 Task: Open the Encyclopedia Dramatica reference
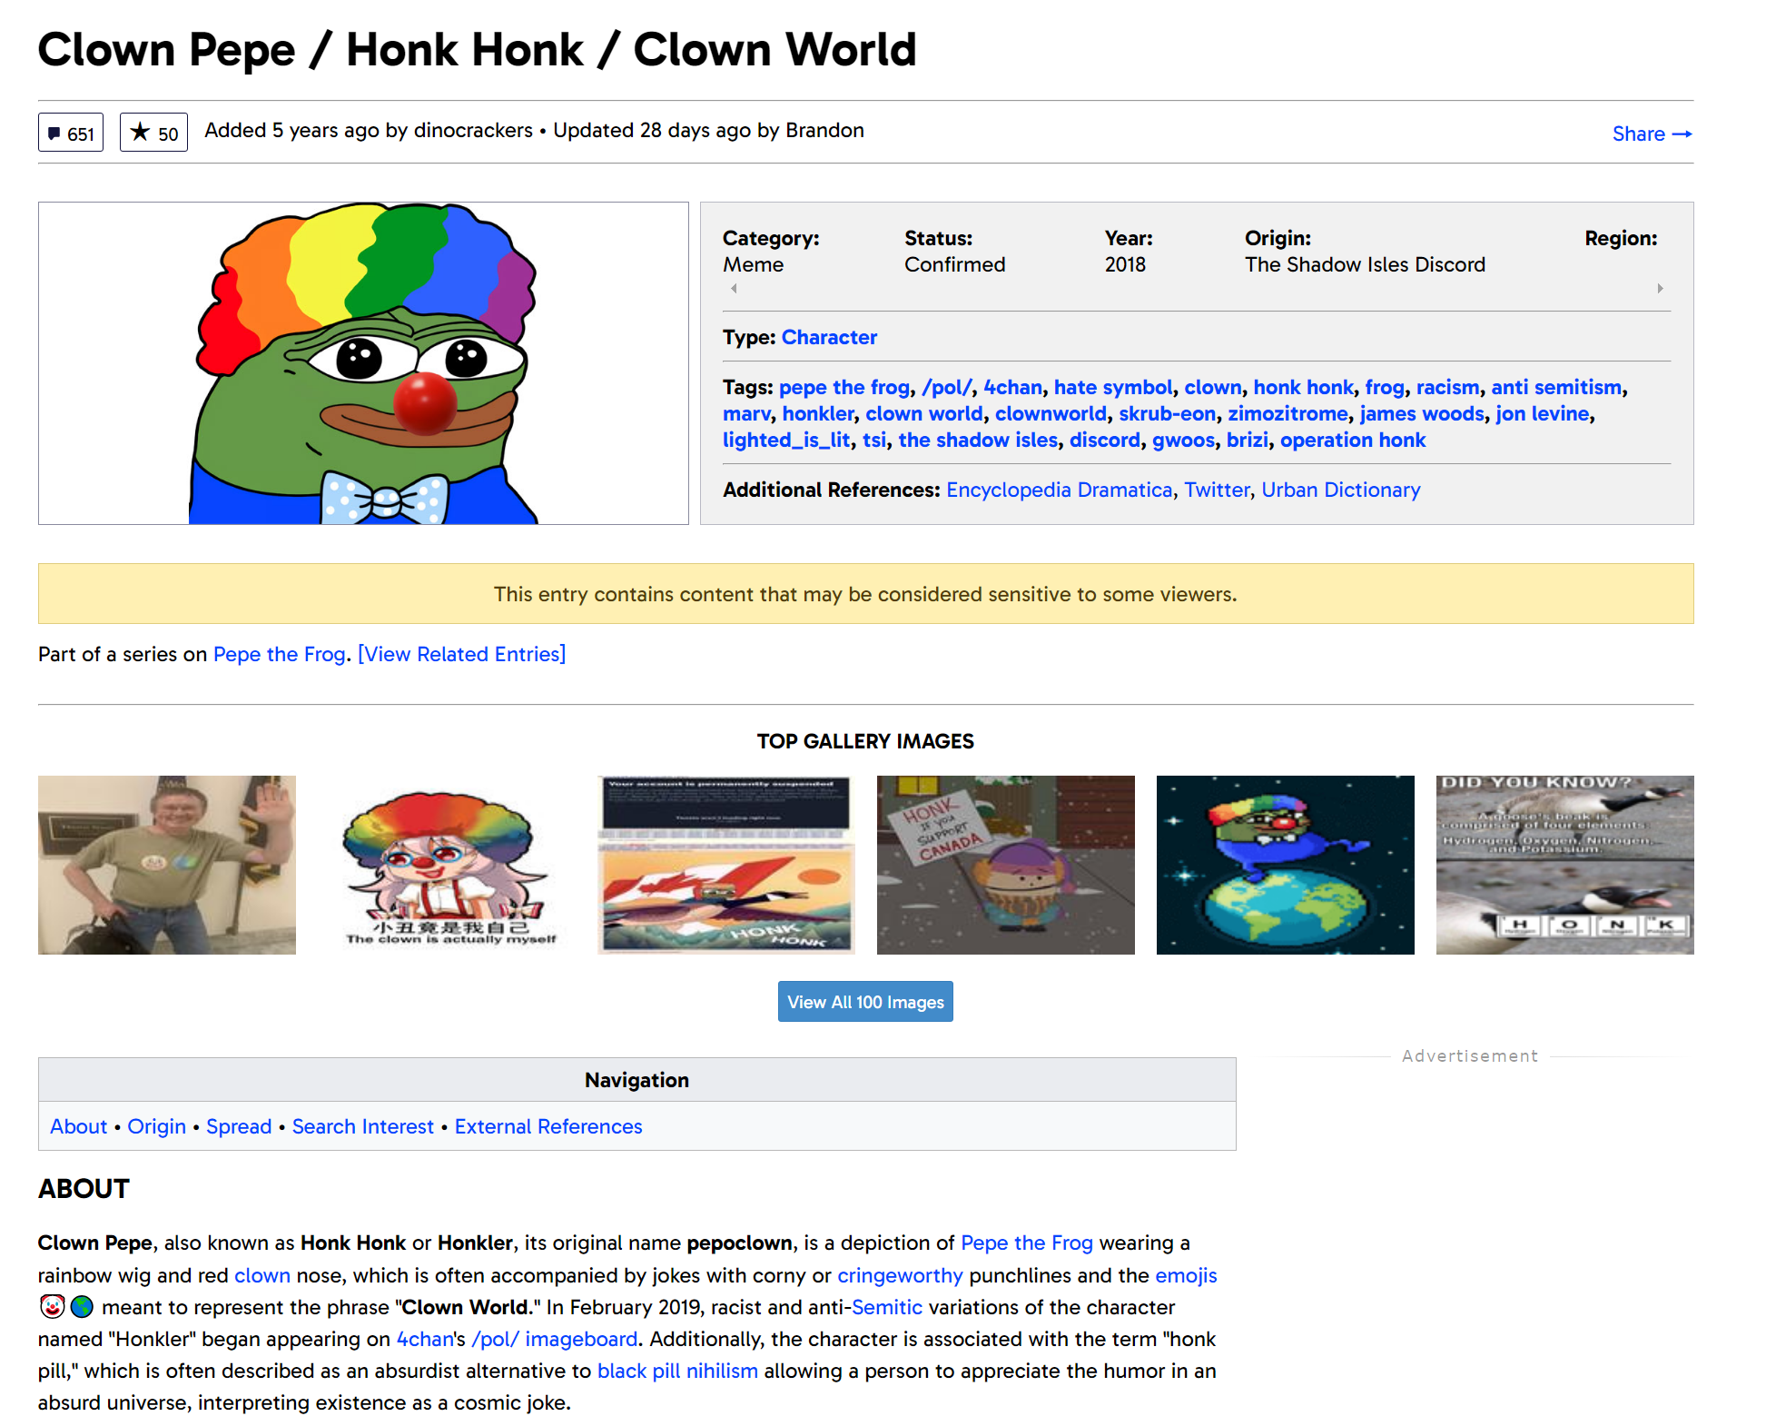[1059, 490]
